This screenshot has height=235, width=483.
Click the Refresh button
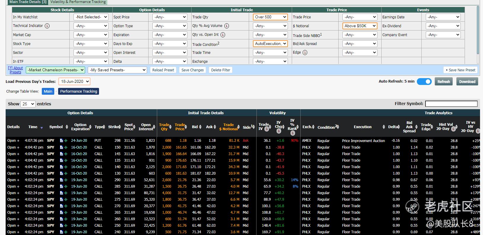444,82
